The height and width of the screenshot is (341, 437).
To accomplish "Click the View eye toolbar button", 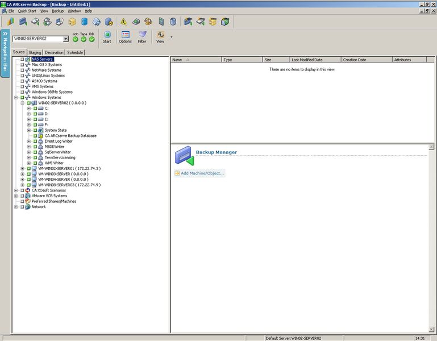I will click(x=160, y=38).
